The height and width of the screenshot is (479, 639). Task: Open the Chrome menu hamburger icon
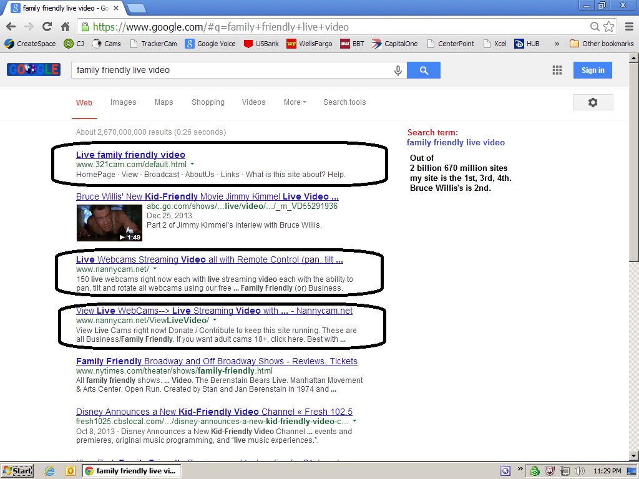point(627,27)
